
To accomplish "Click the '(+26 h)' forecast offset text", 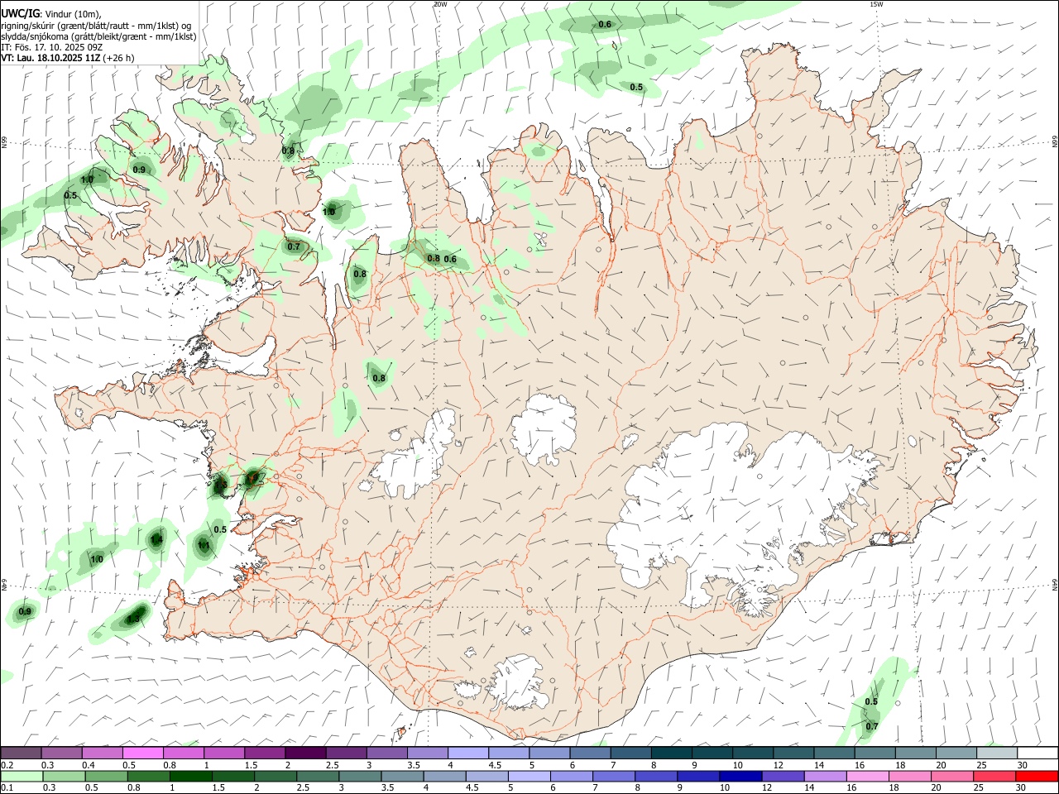I will point(119,58).
